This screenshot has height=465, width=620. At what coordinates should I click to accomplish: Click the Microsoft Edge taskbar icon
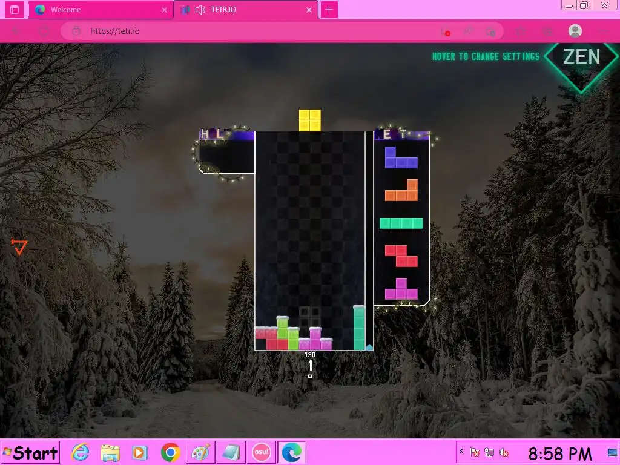click(291, 452)
